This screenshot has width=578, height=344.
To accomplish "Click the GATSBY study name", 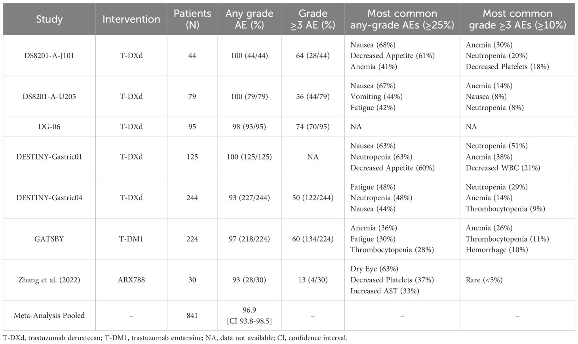I will (x=49, y=239).
